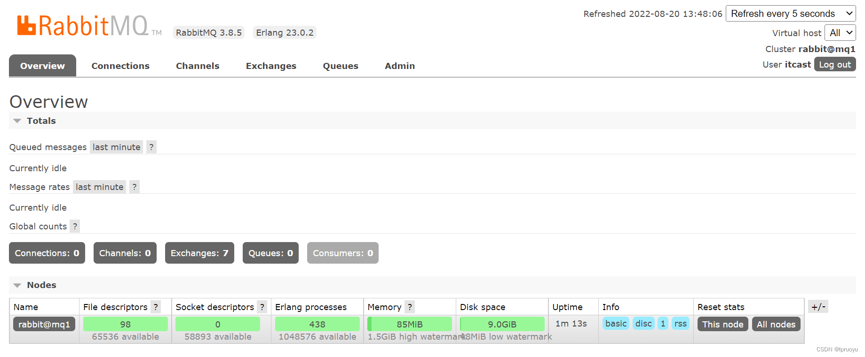Screen dimensions: 865x357
Task: Click the Uptime column header
Action: 567,307
